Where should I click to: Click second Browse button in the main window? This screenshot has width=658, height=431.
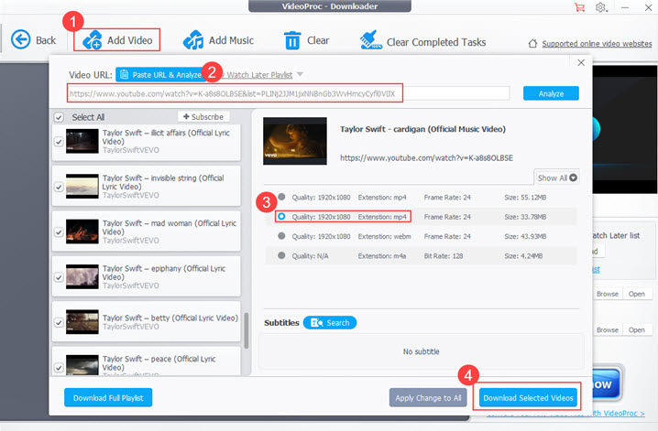coord(608,330)
